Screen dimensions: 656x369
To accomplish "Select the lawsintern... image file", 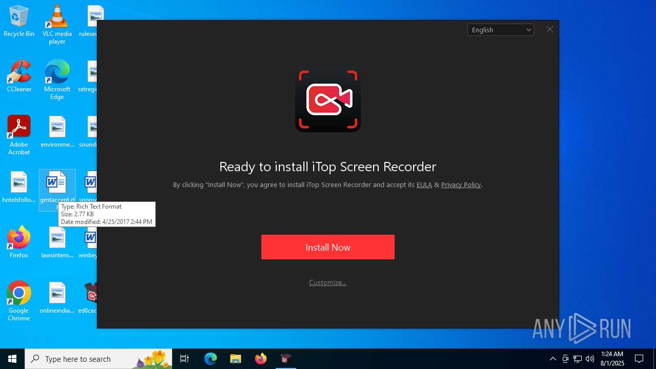I will tap(57, 243).
